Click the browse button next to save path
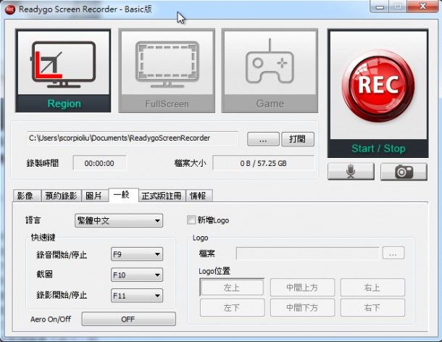Screen dimensions: 442x342 coord(263,138)
